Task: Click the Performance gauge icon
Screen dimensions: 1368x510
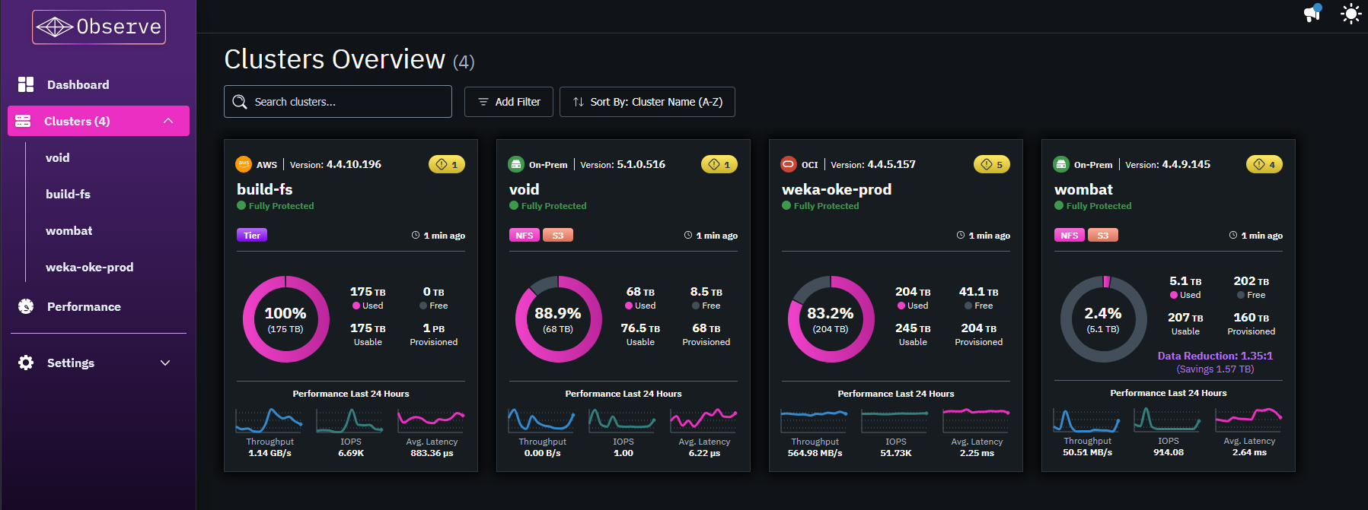Action: [x=26, y=306]
